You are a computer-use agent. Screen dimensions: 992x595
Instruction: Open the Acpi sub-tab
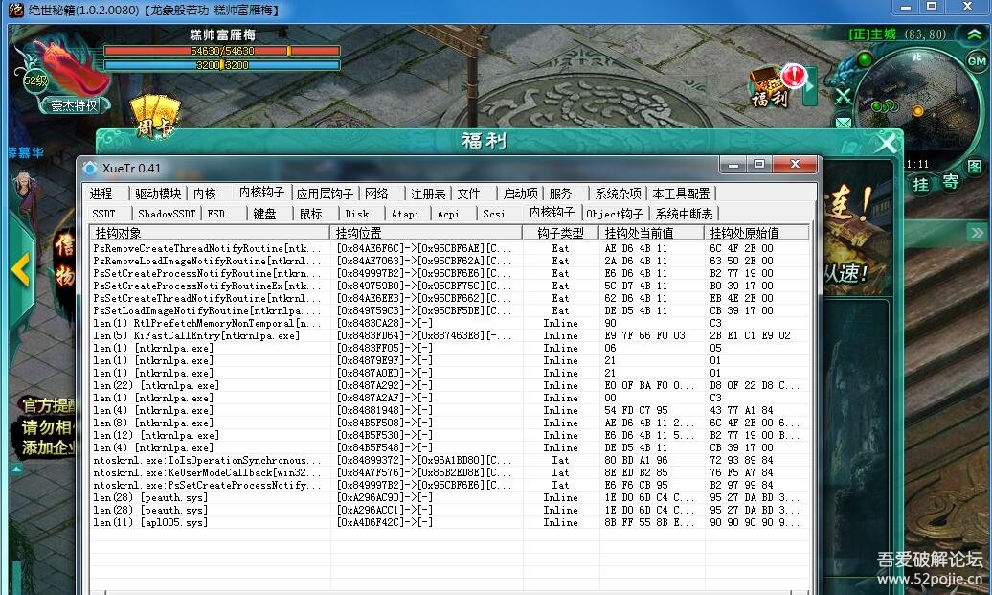[448, 214]
